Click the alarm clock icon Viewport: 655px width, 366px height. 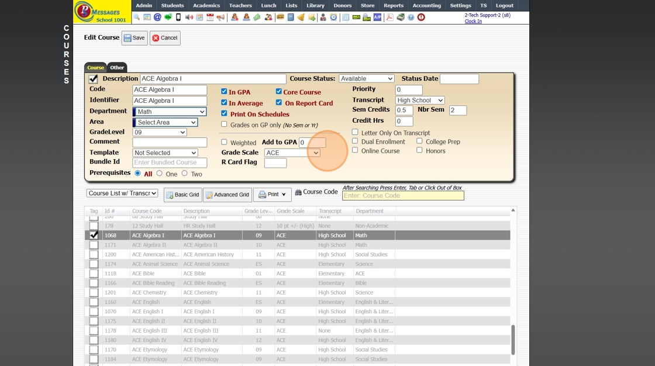pyautogui.click(x=333, y=17)
